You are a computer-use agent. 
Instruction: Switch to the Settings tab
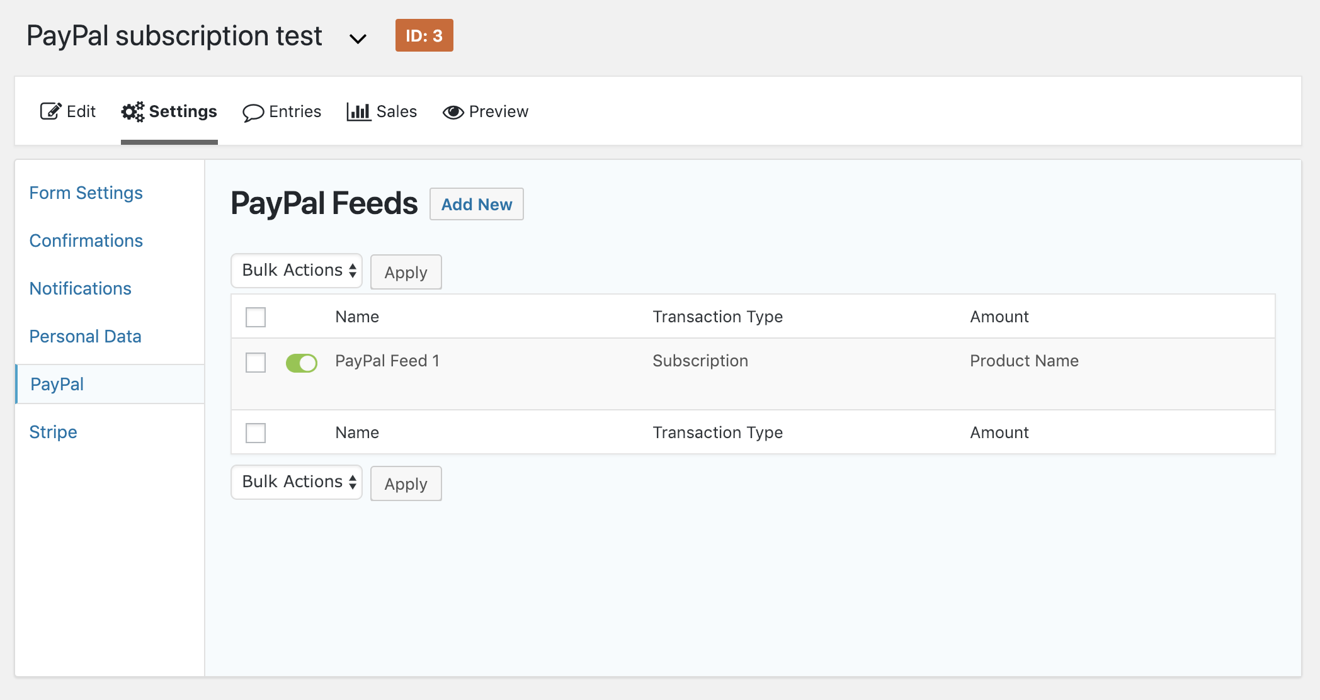click(x=169, y=111)
